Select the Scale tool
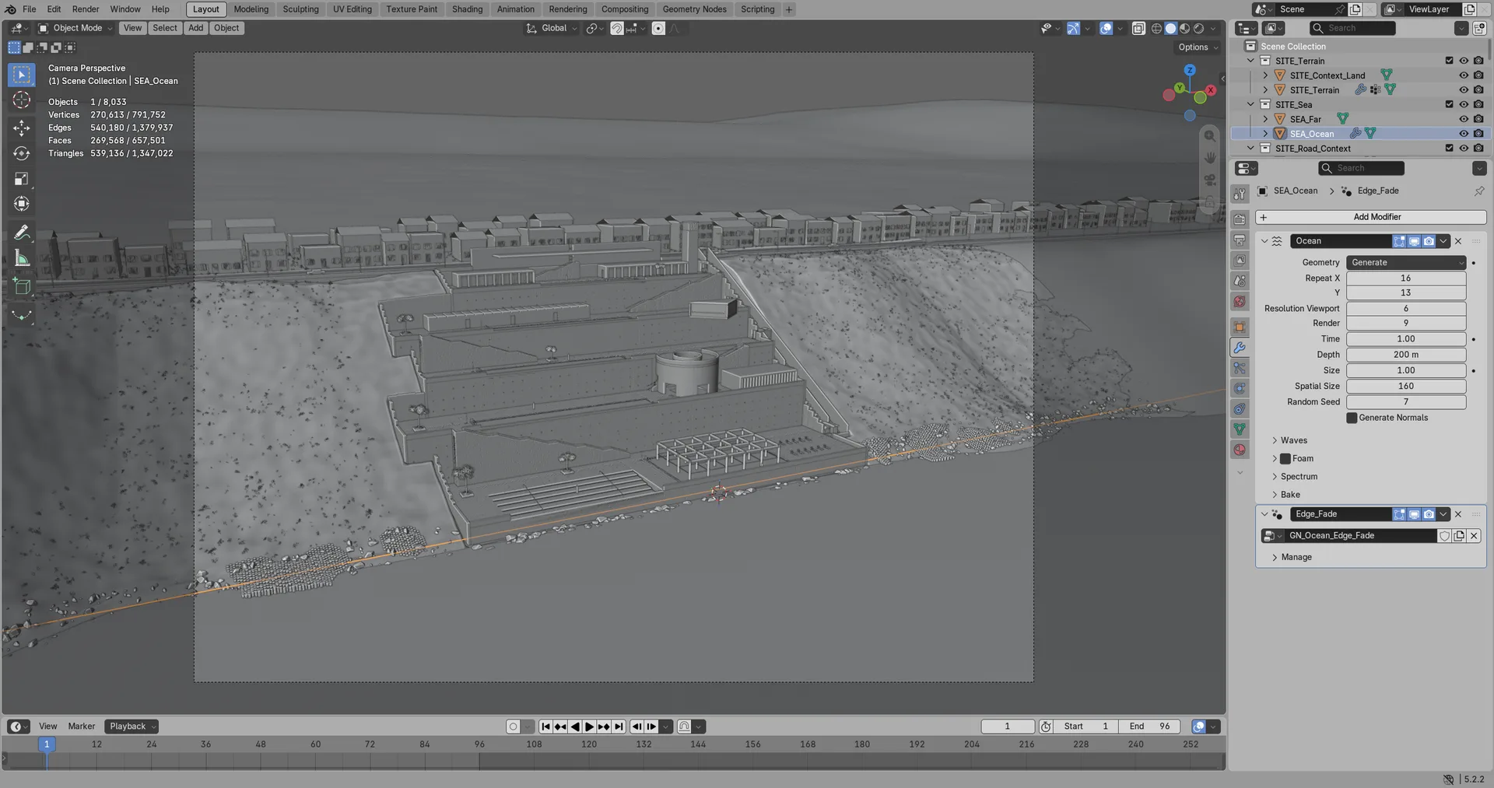This screenshot has width=1494, height=788. [22, 179]
